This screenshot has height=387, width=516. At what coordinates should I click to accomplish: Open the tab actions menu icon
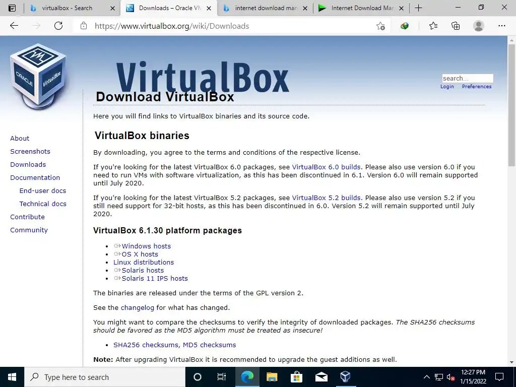[12, 8]
